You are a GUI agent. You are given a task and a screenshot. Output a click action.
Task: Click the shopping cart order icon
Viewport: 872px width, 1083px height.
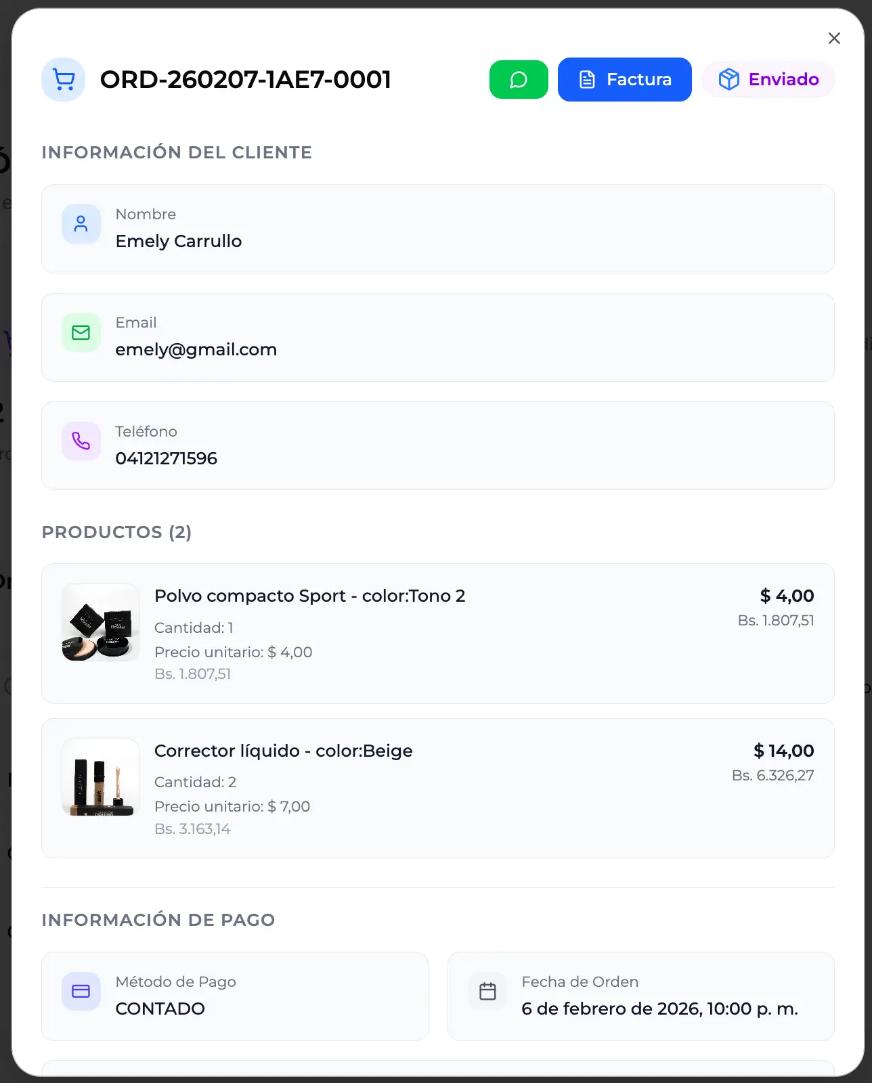click(64, 80)
